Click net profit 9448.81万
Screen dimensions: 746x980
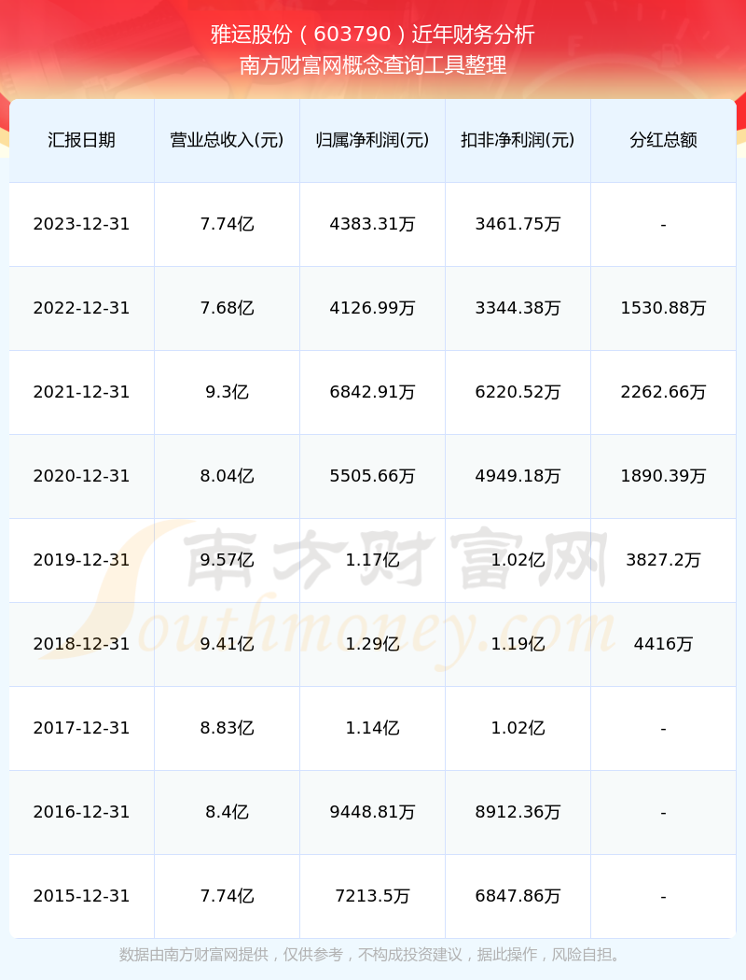click(x=373, y=813)
